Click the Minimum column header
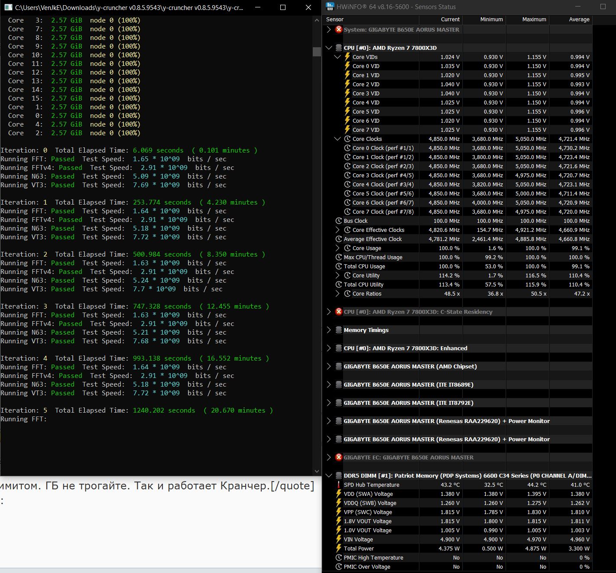Screen dimensions: 616x573 pyautogui.click(x=484, y=20)
